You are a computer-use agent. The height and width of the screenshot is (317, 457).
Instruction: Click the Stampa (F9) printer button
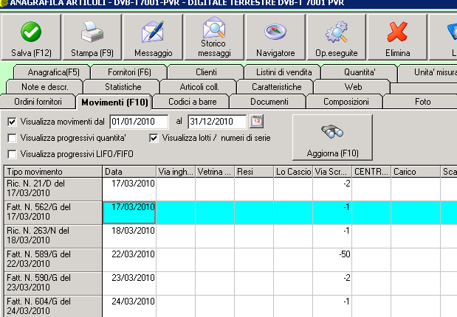click(x=92, y=37)
